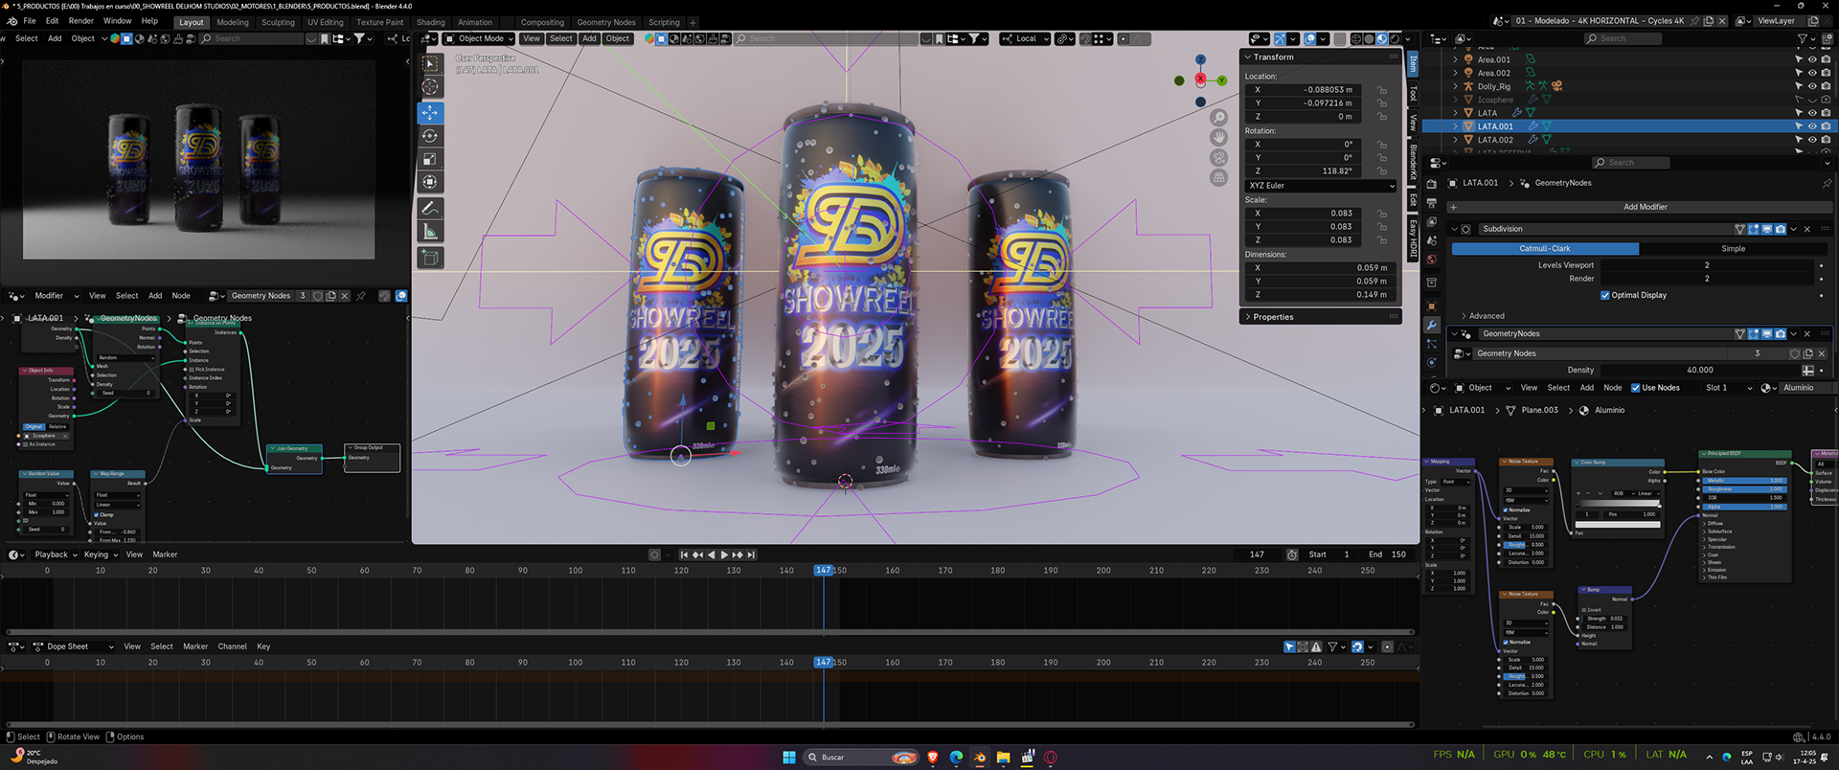Jump to the timeline end frame
The image size is (1839, 770).
751,555
